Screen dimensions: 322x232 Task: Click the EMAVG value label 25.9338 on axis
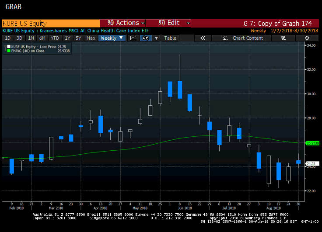[312, 143]
